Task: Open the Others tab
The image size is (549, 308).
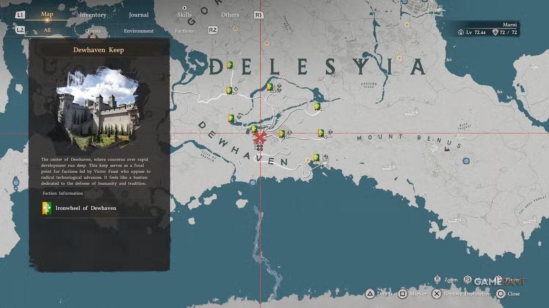Action: pos(230,15)
